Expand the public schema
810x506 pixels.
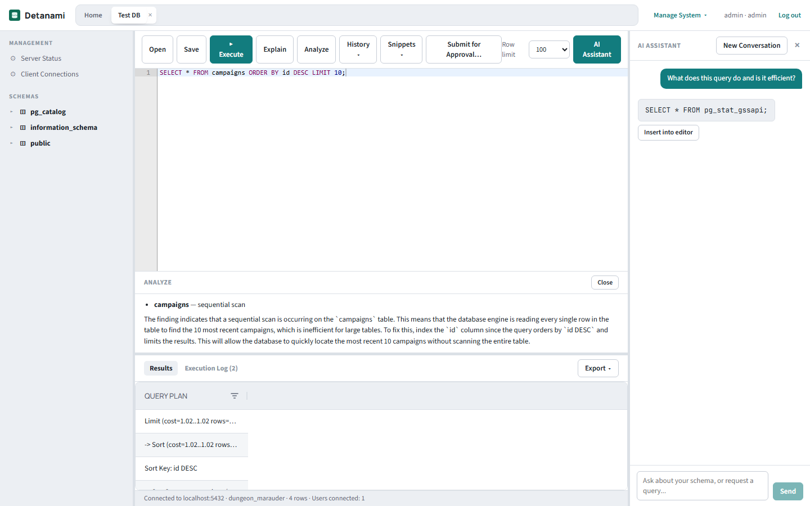[x=11, y=143]
